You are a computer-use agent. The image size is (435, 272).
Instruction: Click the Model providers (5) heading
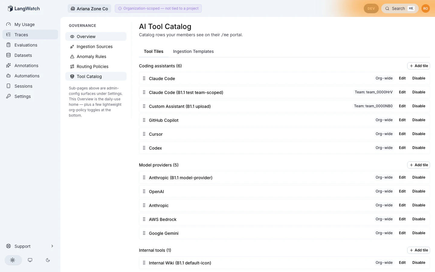(159, 165)
